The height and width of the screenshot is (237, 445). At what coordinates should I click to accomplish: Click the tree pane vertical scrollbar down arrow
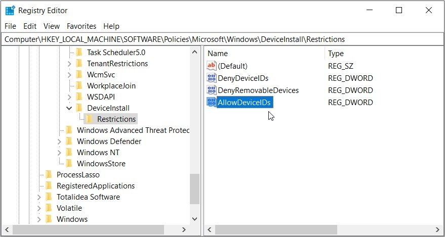coord(195,218)
